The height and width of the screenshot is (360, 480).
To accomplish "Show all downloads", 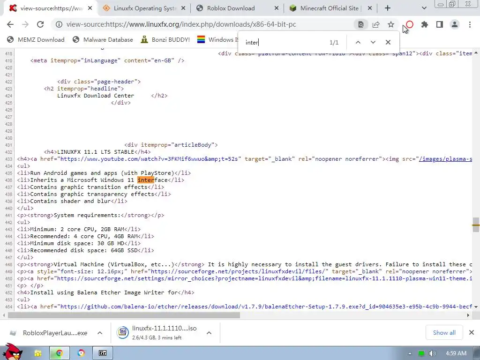I will point(444,332).
